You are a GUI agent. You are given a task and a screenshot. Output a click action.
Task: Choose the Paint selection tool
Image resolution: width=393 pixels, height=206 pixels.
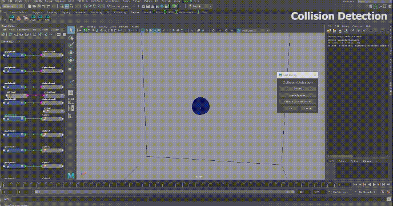[x=71, y=45]
